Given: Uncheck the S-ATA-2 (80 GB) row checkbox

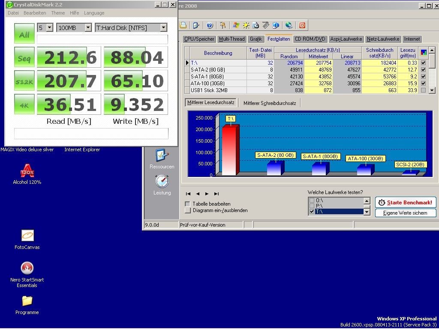Looking at the screenshot, I should click(423, 70).
